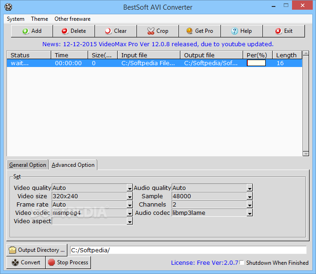Close the BestSoft AVI Converter window

[x=302, y=6]
